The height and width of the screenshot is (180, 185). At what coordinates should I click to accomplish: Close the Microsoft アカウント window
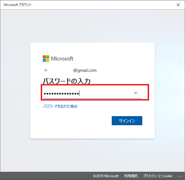[x=178, y=5]
